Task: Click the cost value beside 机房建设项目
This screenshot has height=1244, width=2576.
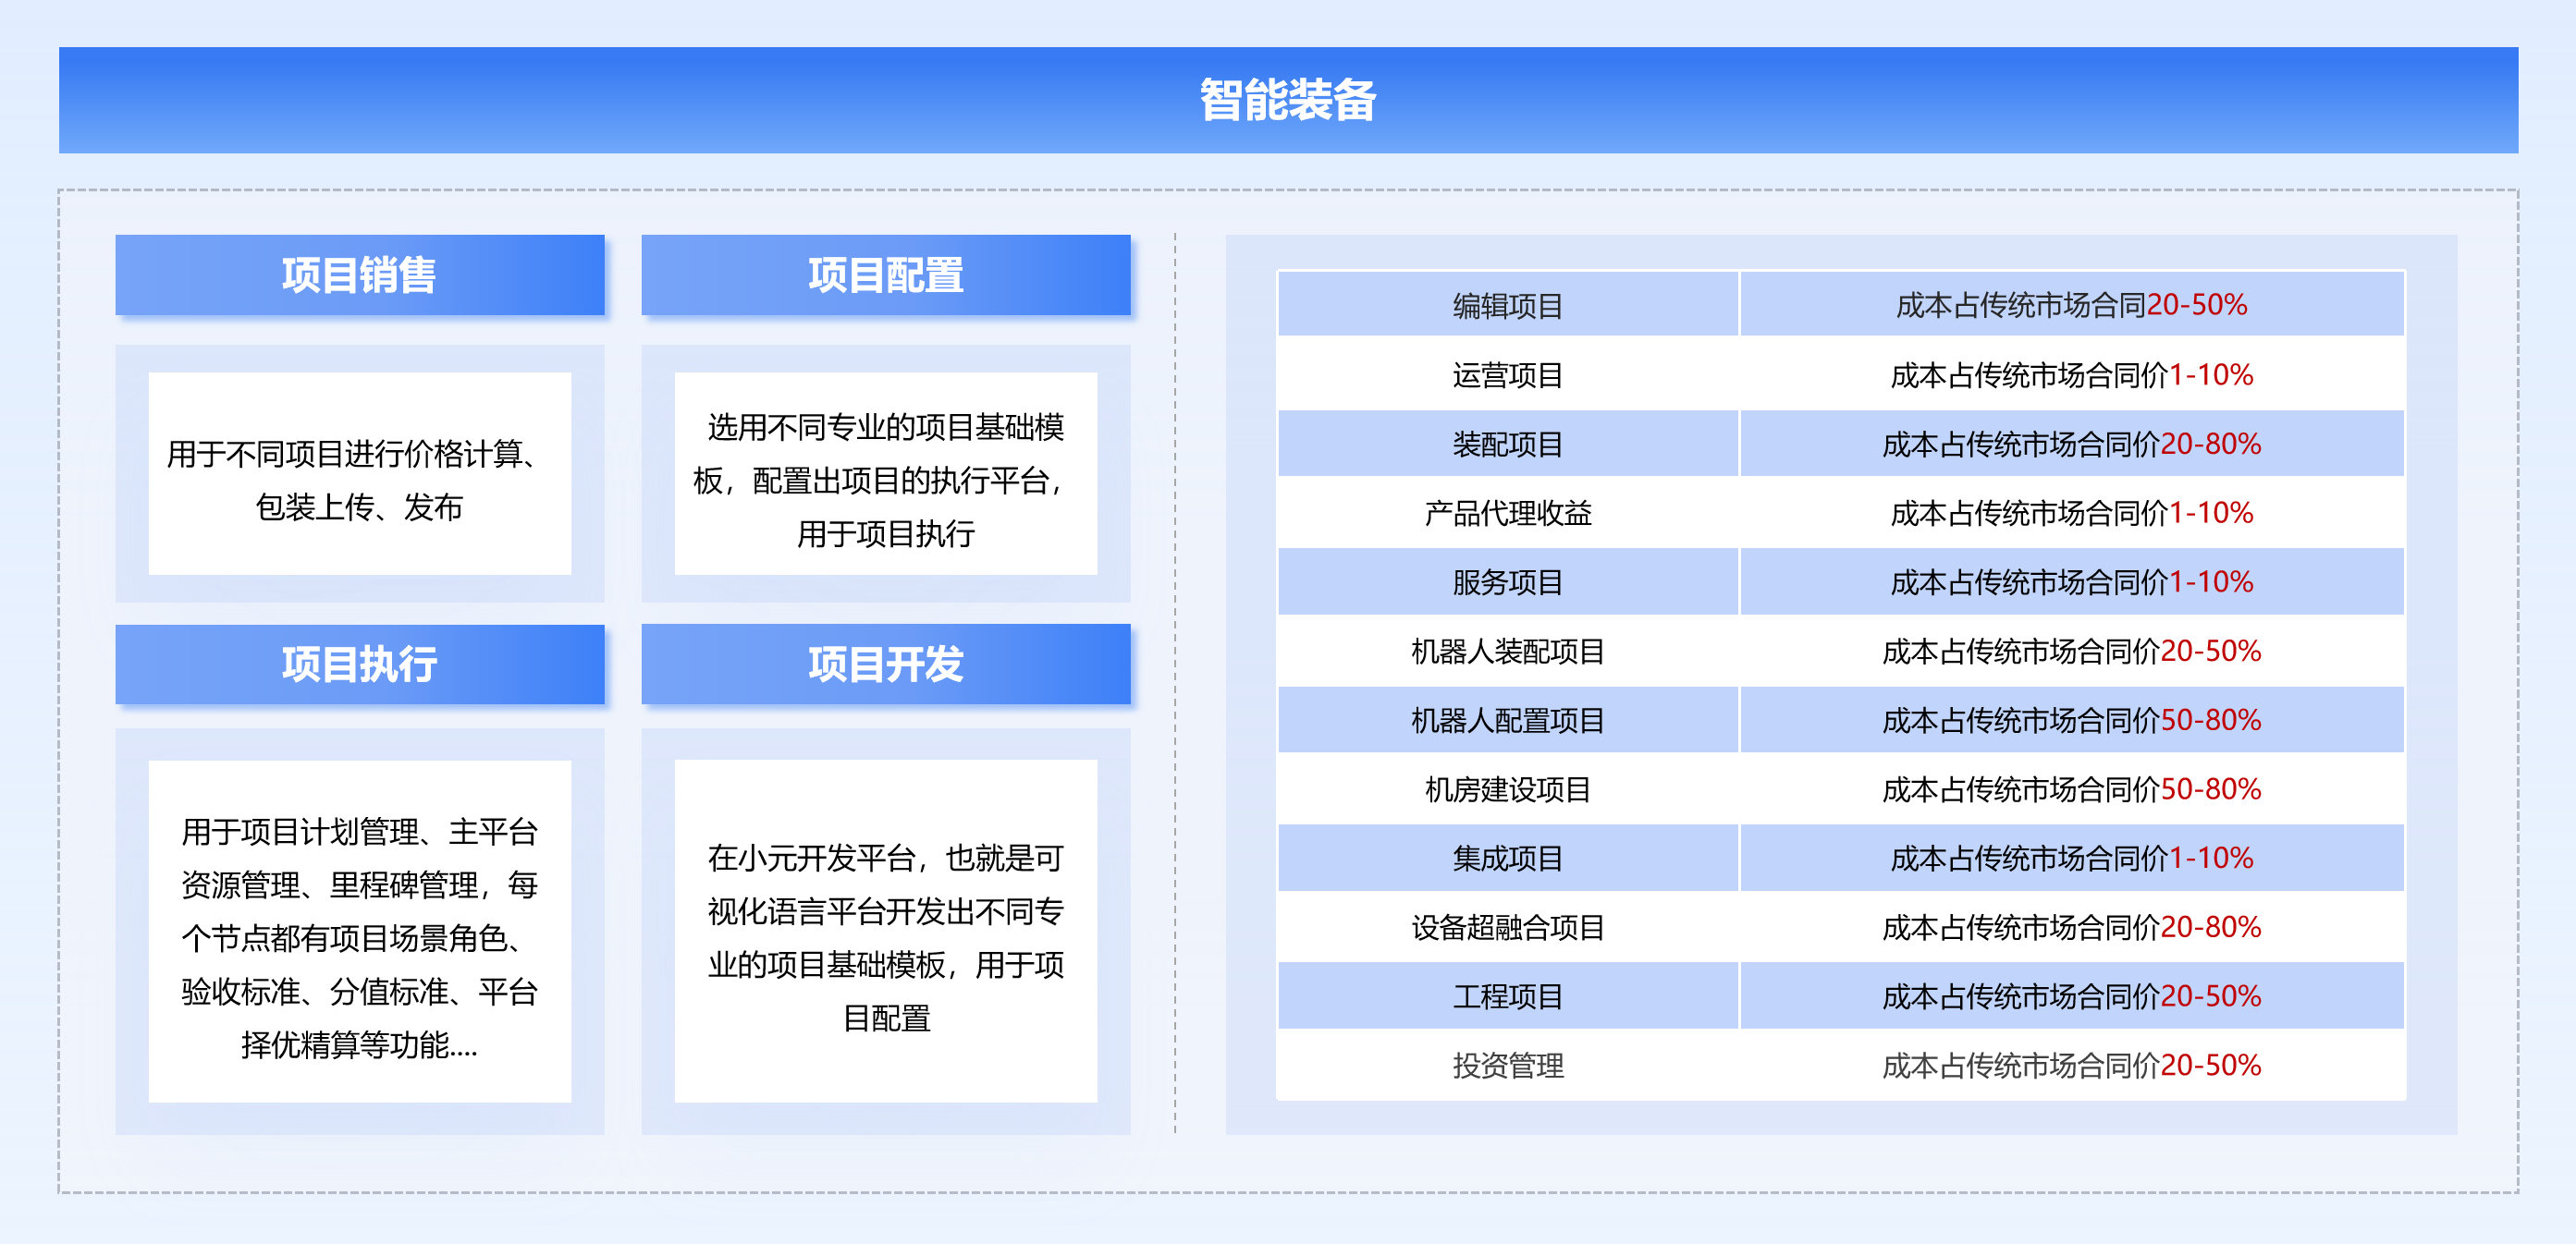Action: tap(2072, 788)
